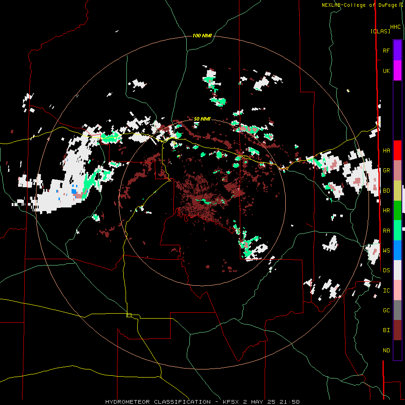Click the GR label in the legend
The image size is (405, 405).
tap(386, 171)
